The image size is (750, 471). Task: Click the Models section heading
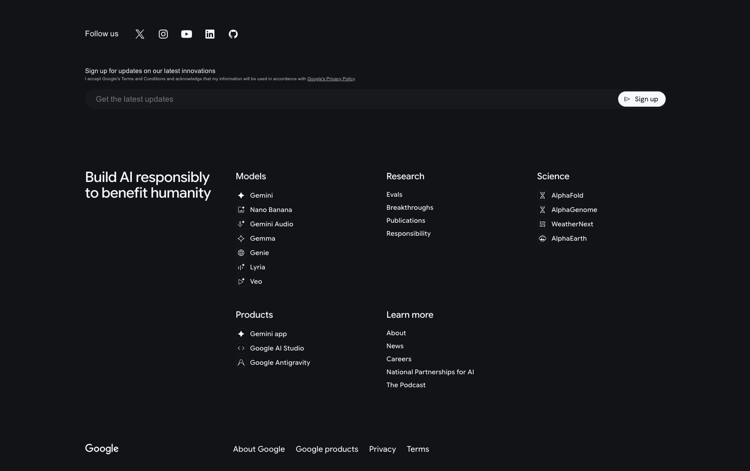251,176
